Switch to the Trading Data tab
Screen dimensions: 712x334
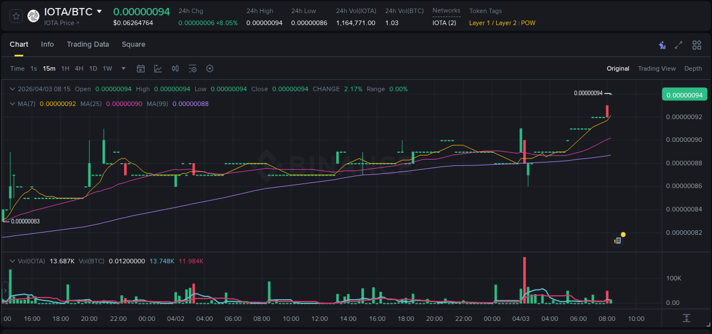coord(88,44)
